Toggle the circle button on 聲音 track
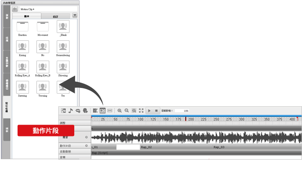Screen dimensions: 302x171 87,137
